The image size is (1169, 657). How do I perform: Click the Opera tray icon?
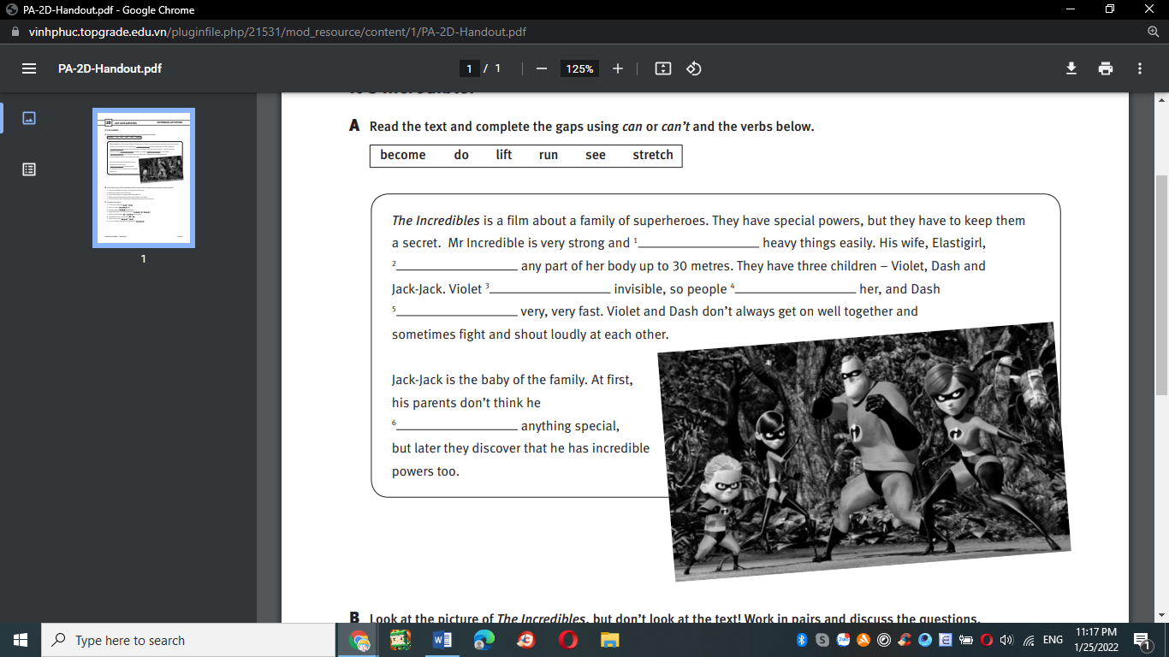click(986, 640)
